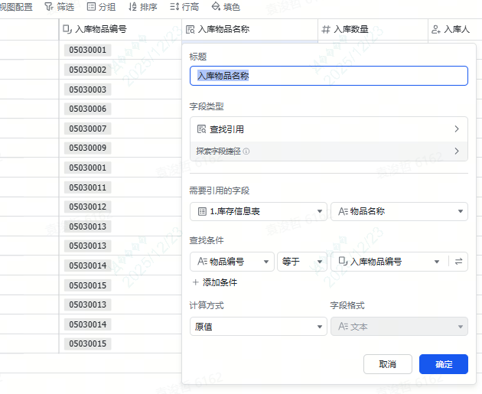Click the 筛选 filter icon in toolbar
The height and width of the screenshot is (394, 482).
[50, 7]
